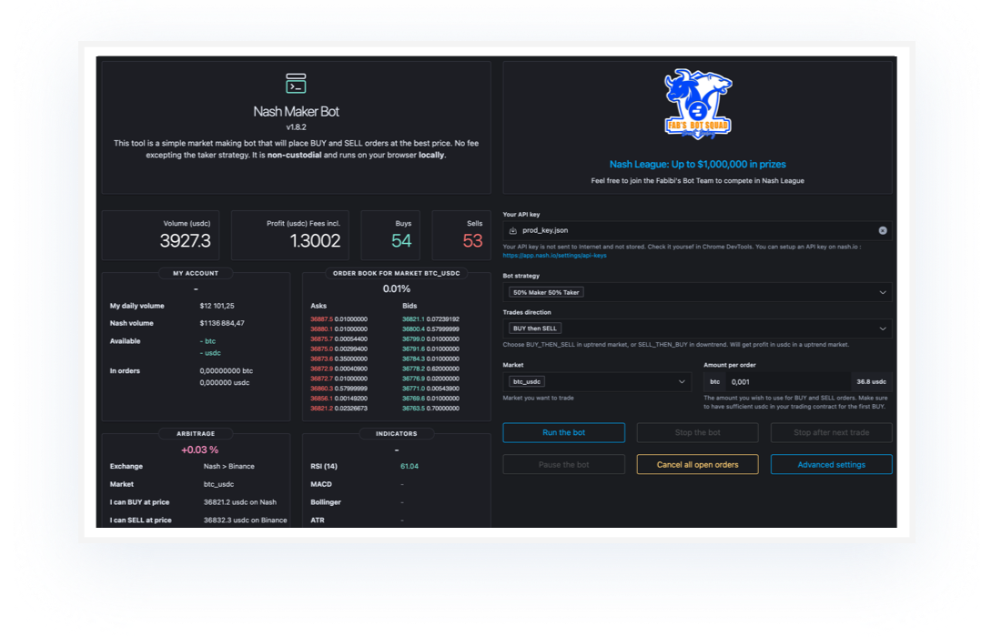Click the bid row at 36821.1

[430, 318]
